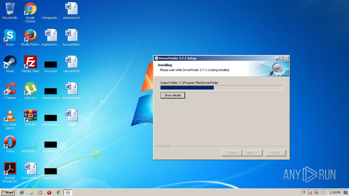
Task: Minimize the DriverFinder Setup window
Action: pyautogui.click(x=277, y=58)
